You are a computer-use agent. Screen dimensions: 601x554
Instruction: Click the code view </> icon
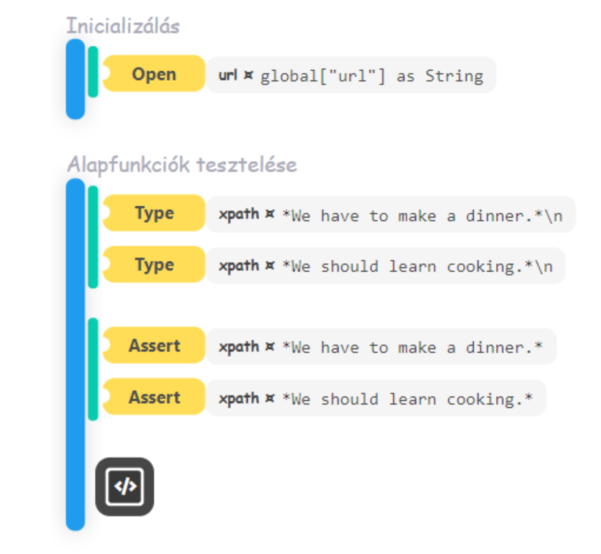click(x=126, y=486)
